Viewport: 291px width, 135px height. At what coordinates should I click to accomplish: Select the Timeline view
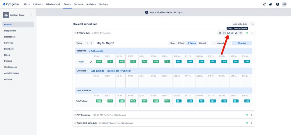pyautogui.click(x=242, y=43)
